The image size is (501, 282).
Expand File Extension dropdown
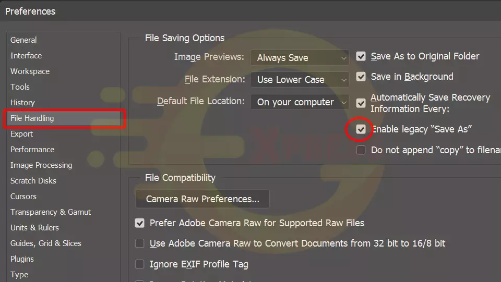coord(300,79)
